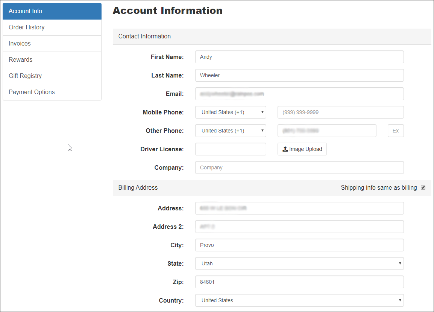The image size is (434, 312).
Task: Open the Account Info section
Action: click(x=52, y=11)
